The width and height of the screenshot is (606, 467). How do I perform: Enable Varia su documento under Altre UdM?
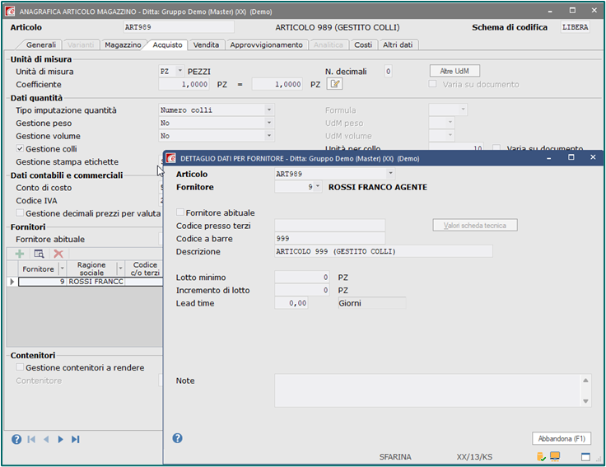pyautogui.click(x=432, y=84)
